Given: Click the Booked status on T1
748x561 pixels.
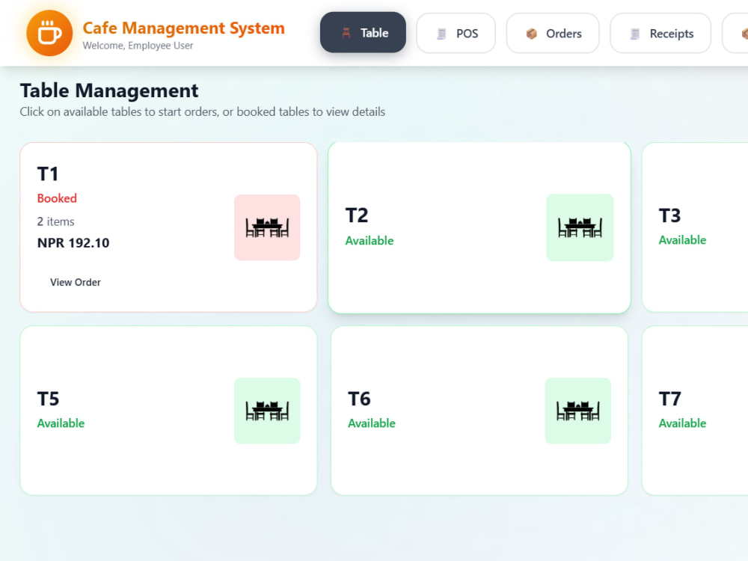Looking at the screenshot, I should [57, 198].
